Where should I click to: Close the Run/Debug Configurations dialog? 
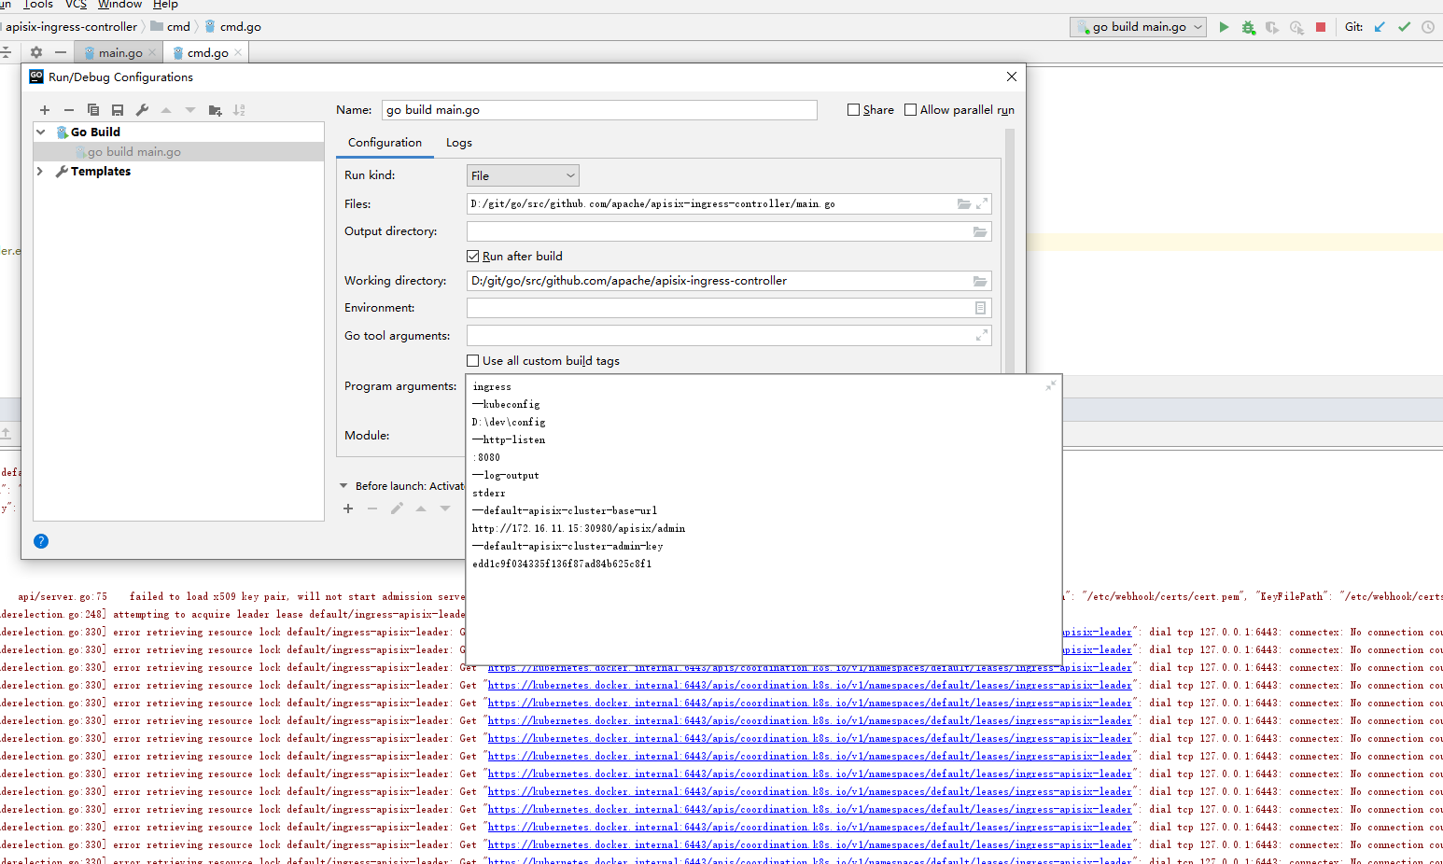pos(1012,77)
